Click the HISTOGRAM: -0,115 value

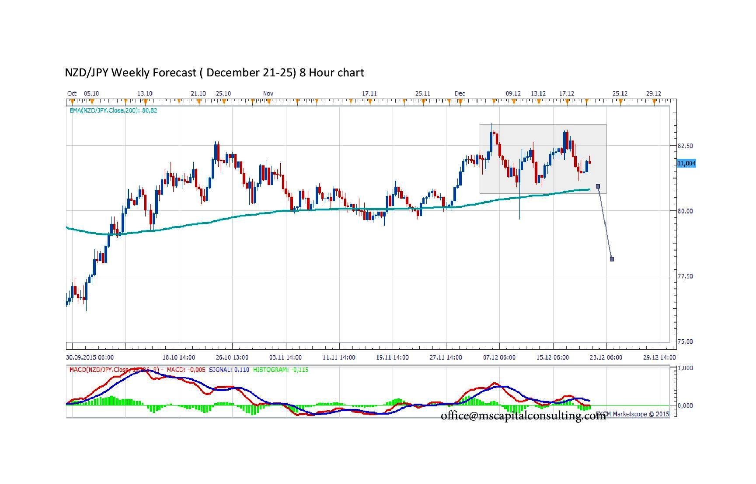click(x=281, y=370)
